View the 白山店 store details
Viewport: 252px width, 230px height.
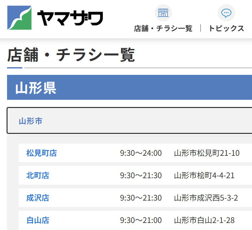click(38, 220)
